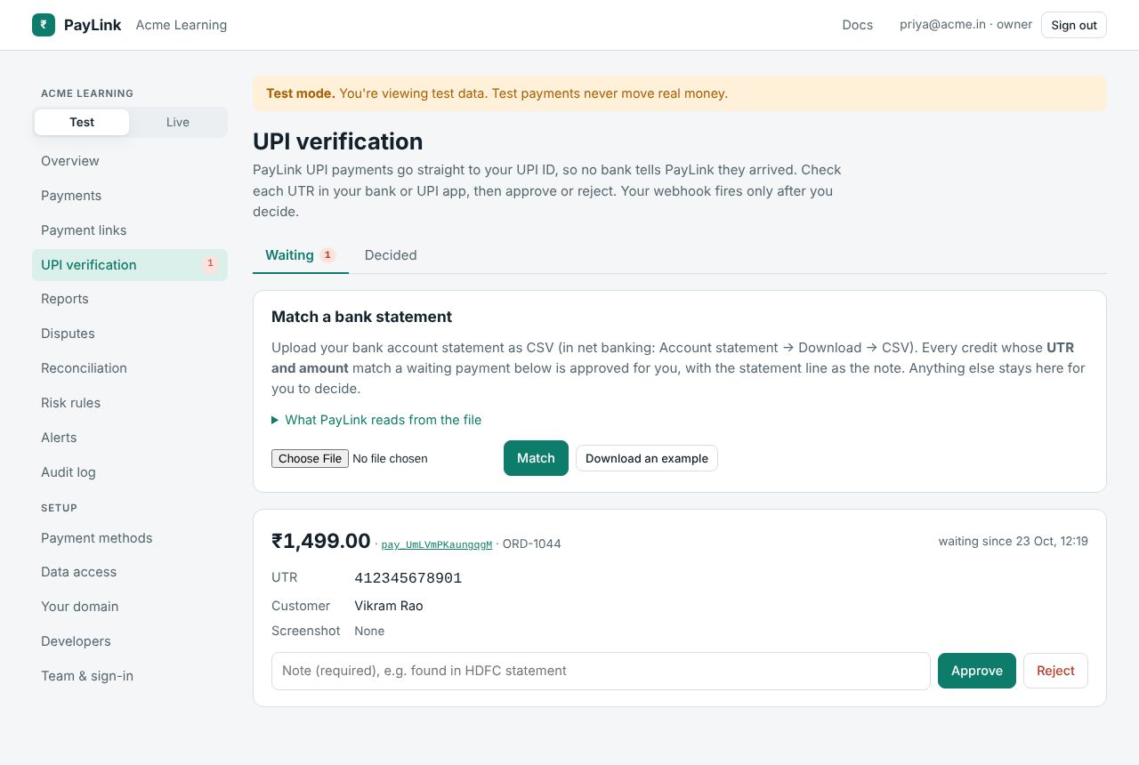Open Team & sign-in settings
This screenshot has height=765, width=1139.
pos(130,676)
